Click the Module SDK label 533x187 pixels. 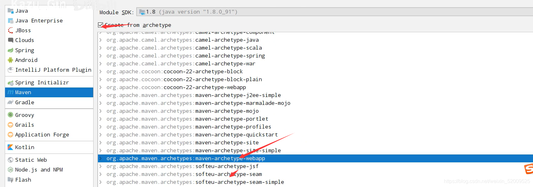[x=117, y=12]
